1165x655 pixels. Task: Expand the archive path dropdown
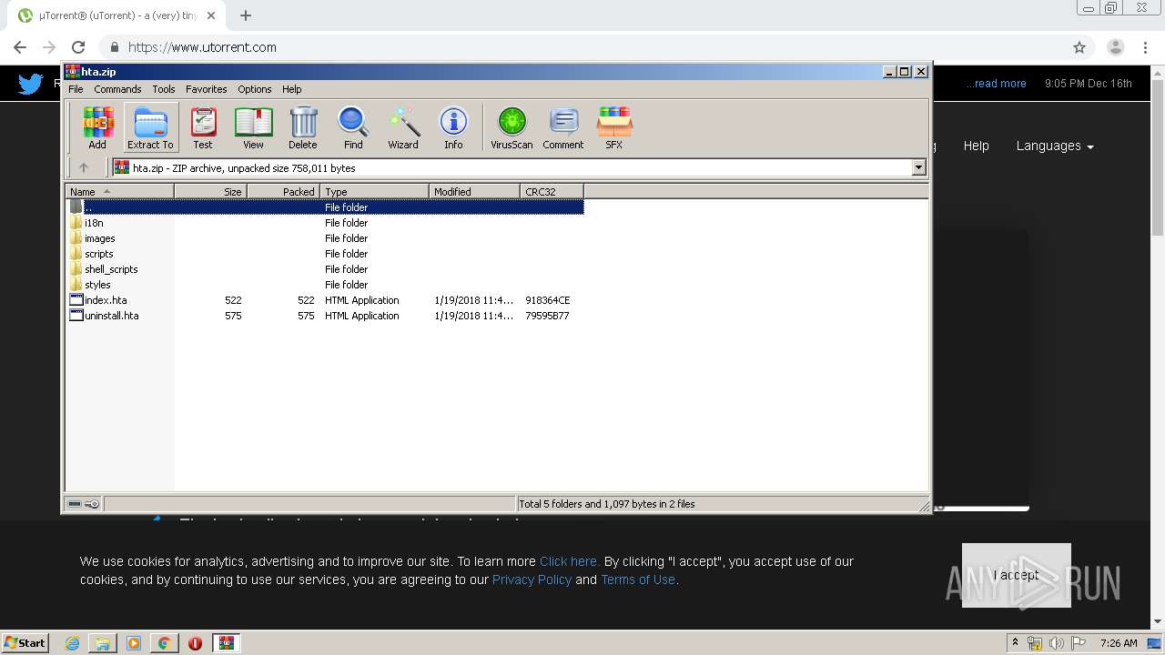(x=918, y=167)
